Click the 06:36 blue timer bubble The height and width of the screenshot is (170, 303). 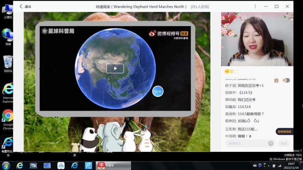[x=158, y=91]
